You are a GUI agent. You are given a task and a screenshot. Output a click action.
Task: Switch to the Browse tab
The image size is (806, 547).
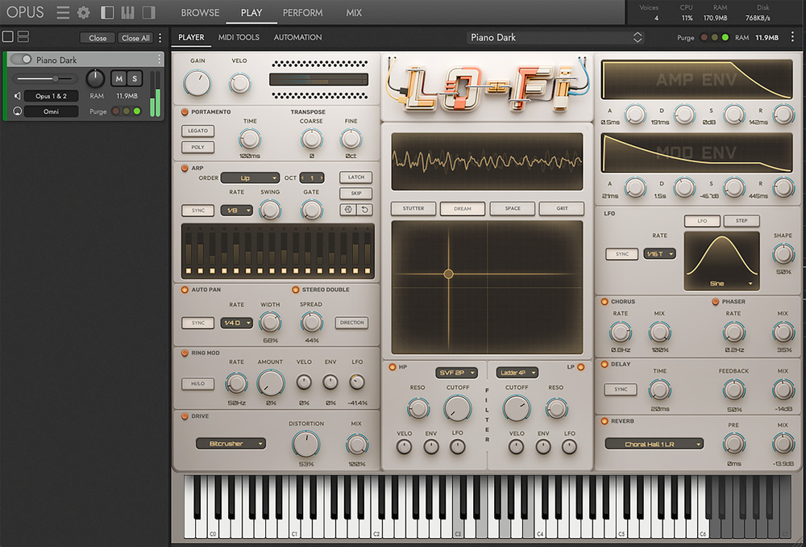coord(200,13)
